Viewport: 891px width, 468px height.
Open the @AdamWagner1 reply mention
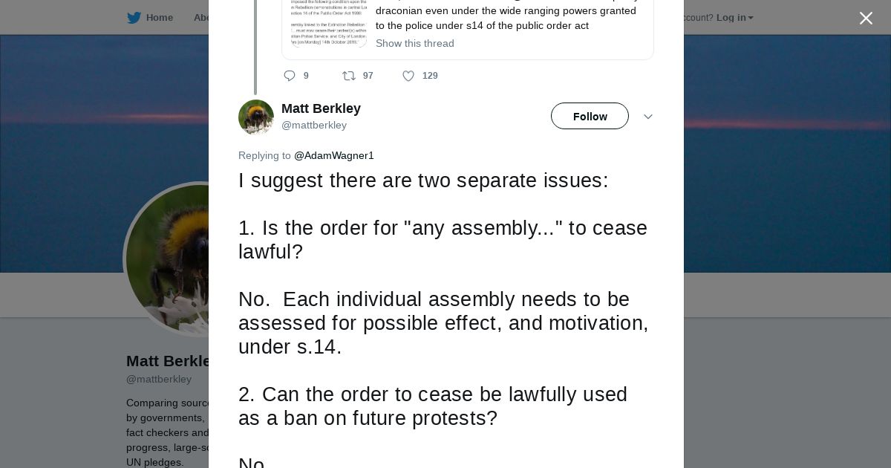click(334, 155)
